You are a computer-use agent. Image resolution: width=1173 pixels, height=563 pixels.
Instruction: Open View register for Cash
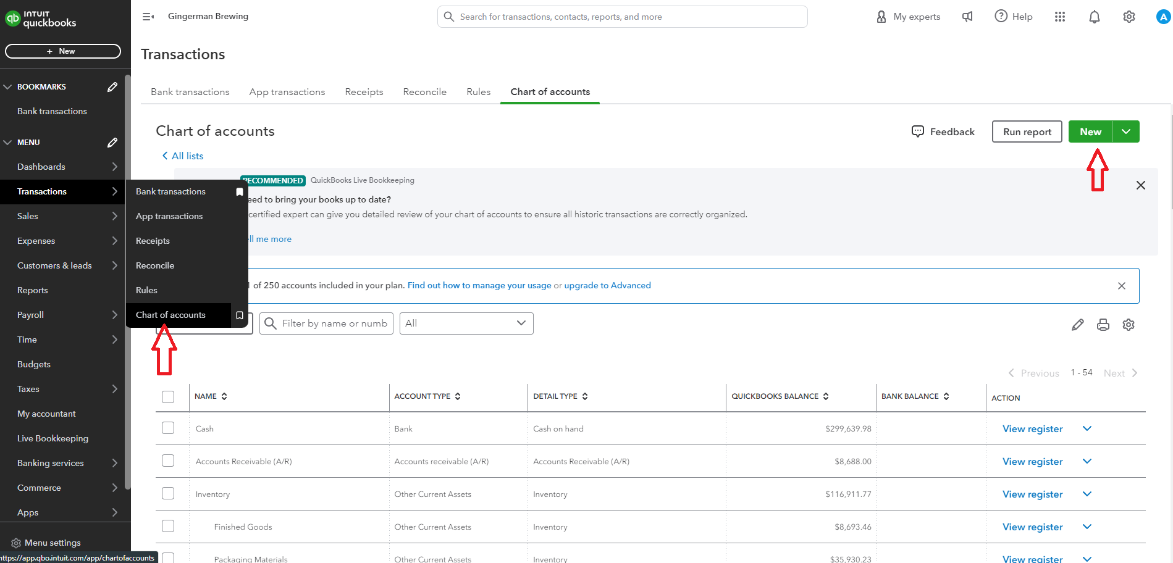click(x=1033, y=428)
